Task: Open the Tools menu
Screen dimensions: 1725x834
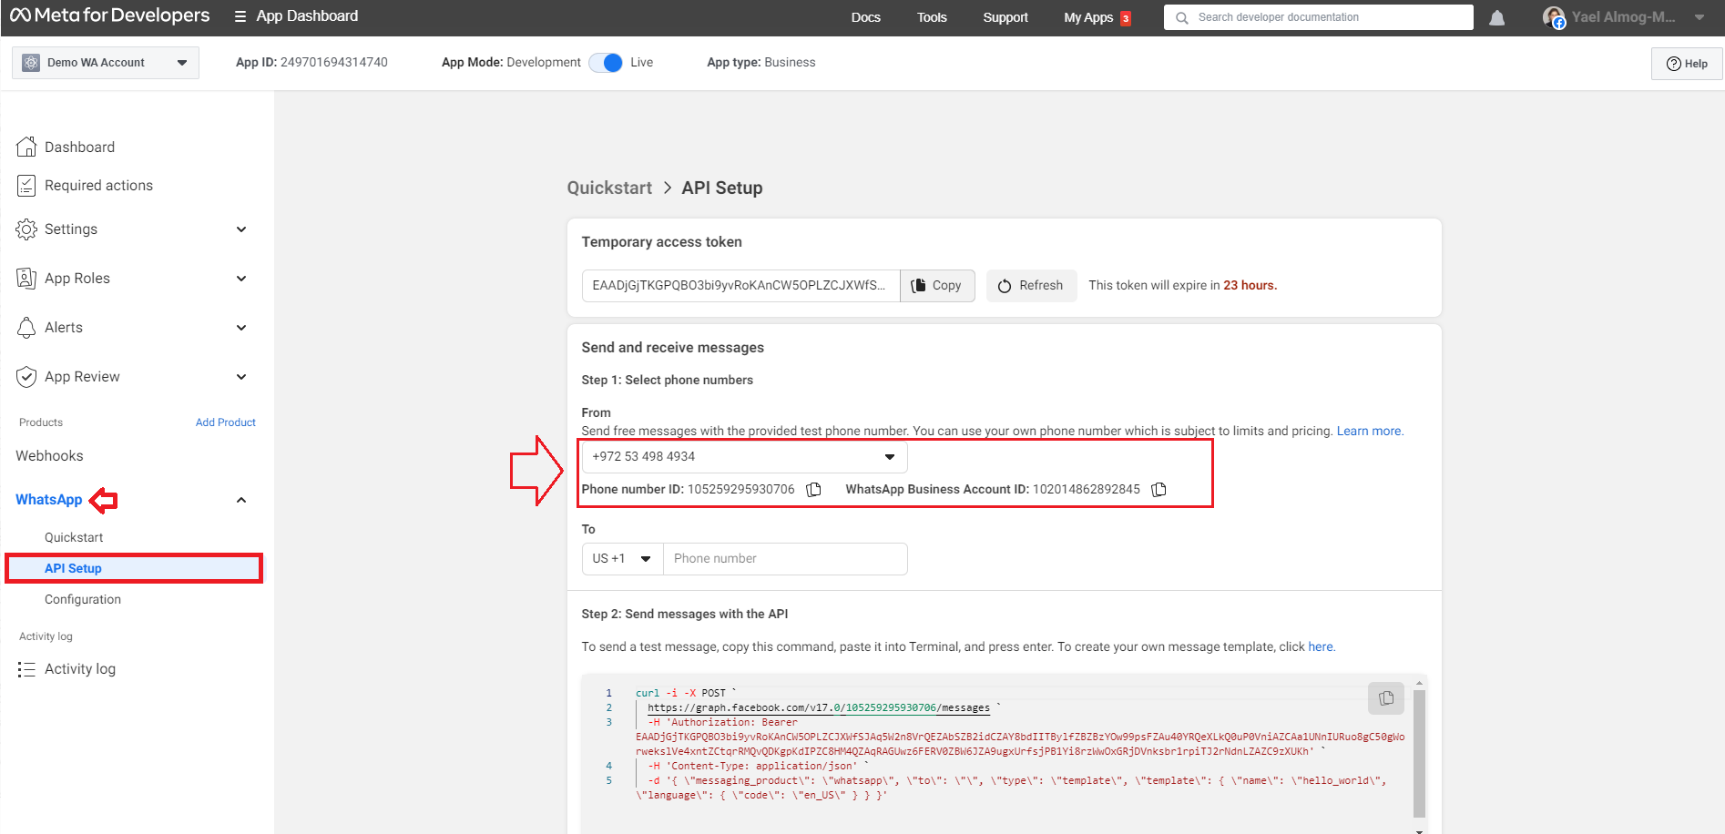Action: [x=932, y=17]
